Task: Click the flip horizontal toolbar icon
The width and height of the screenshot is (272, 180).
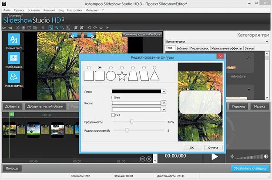Action: point(107,27)
